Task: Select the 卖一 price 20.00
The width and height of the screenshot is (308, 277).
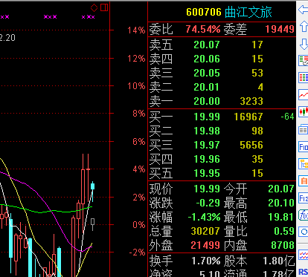Action: coord(207,101)
